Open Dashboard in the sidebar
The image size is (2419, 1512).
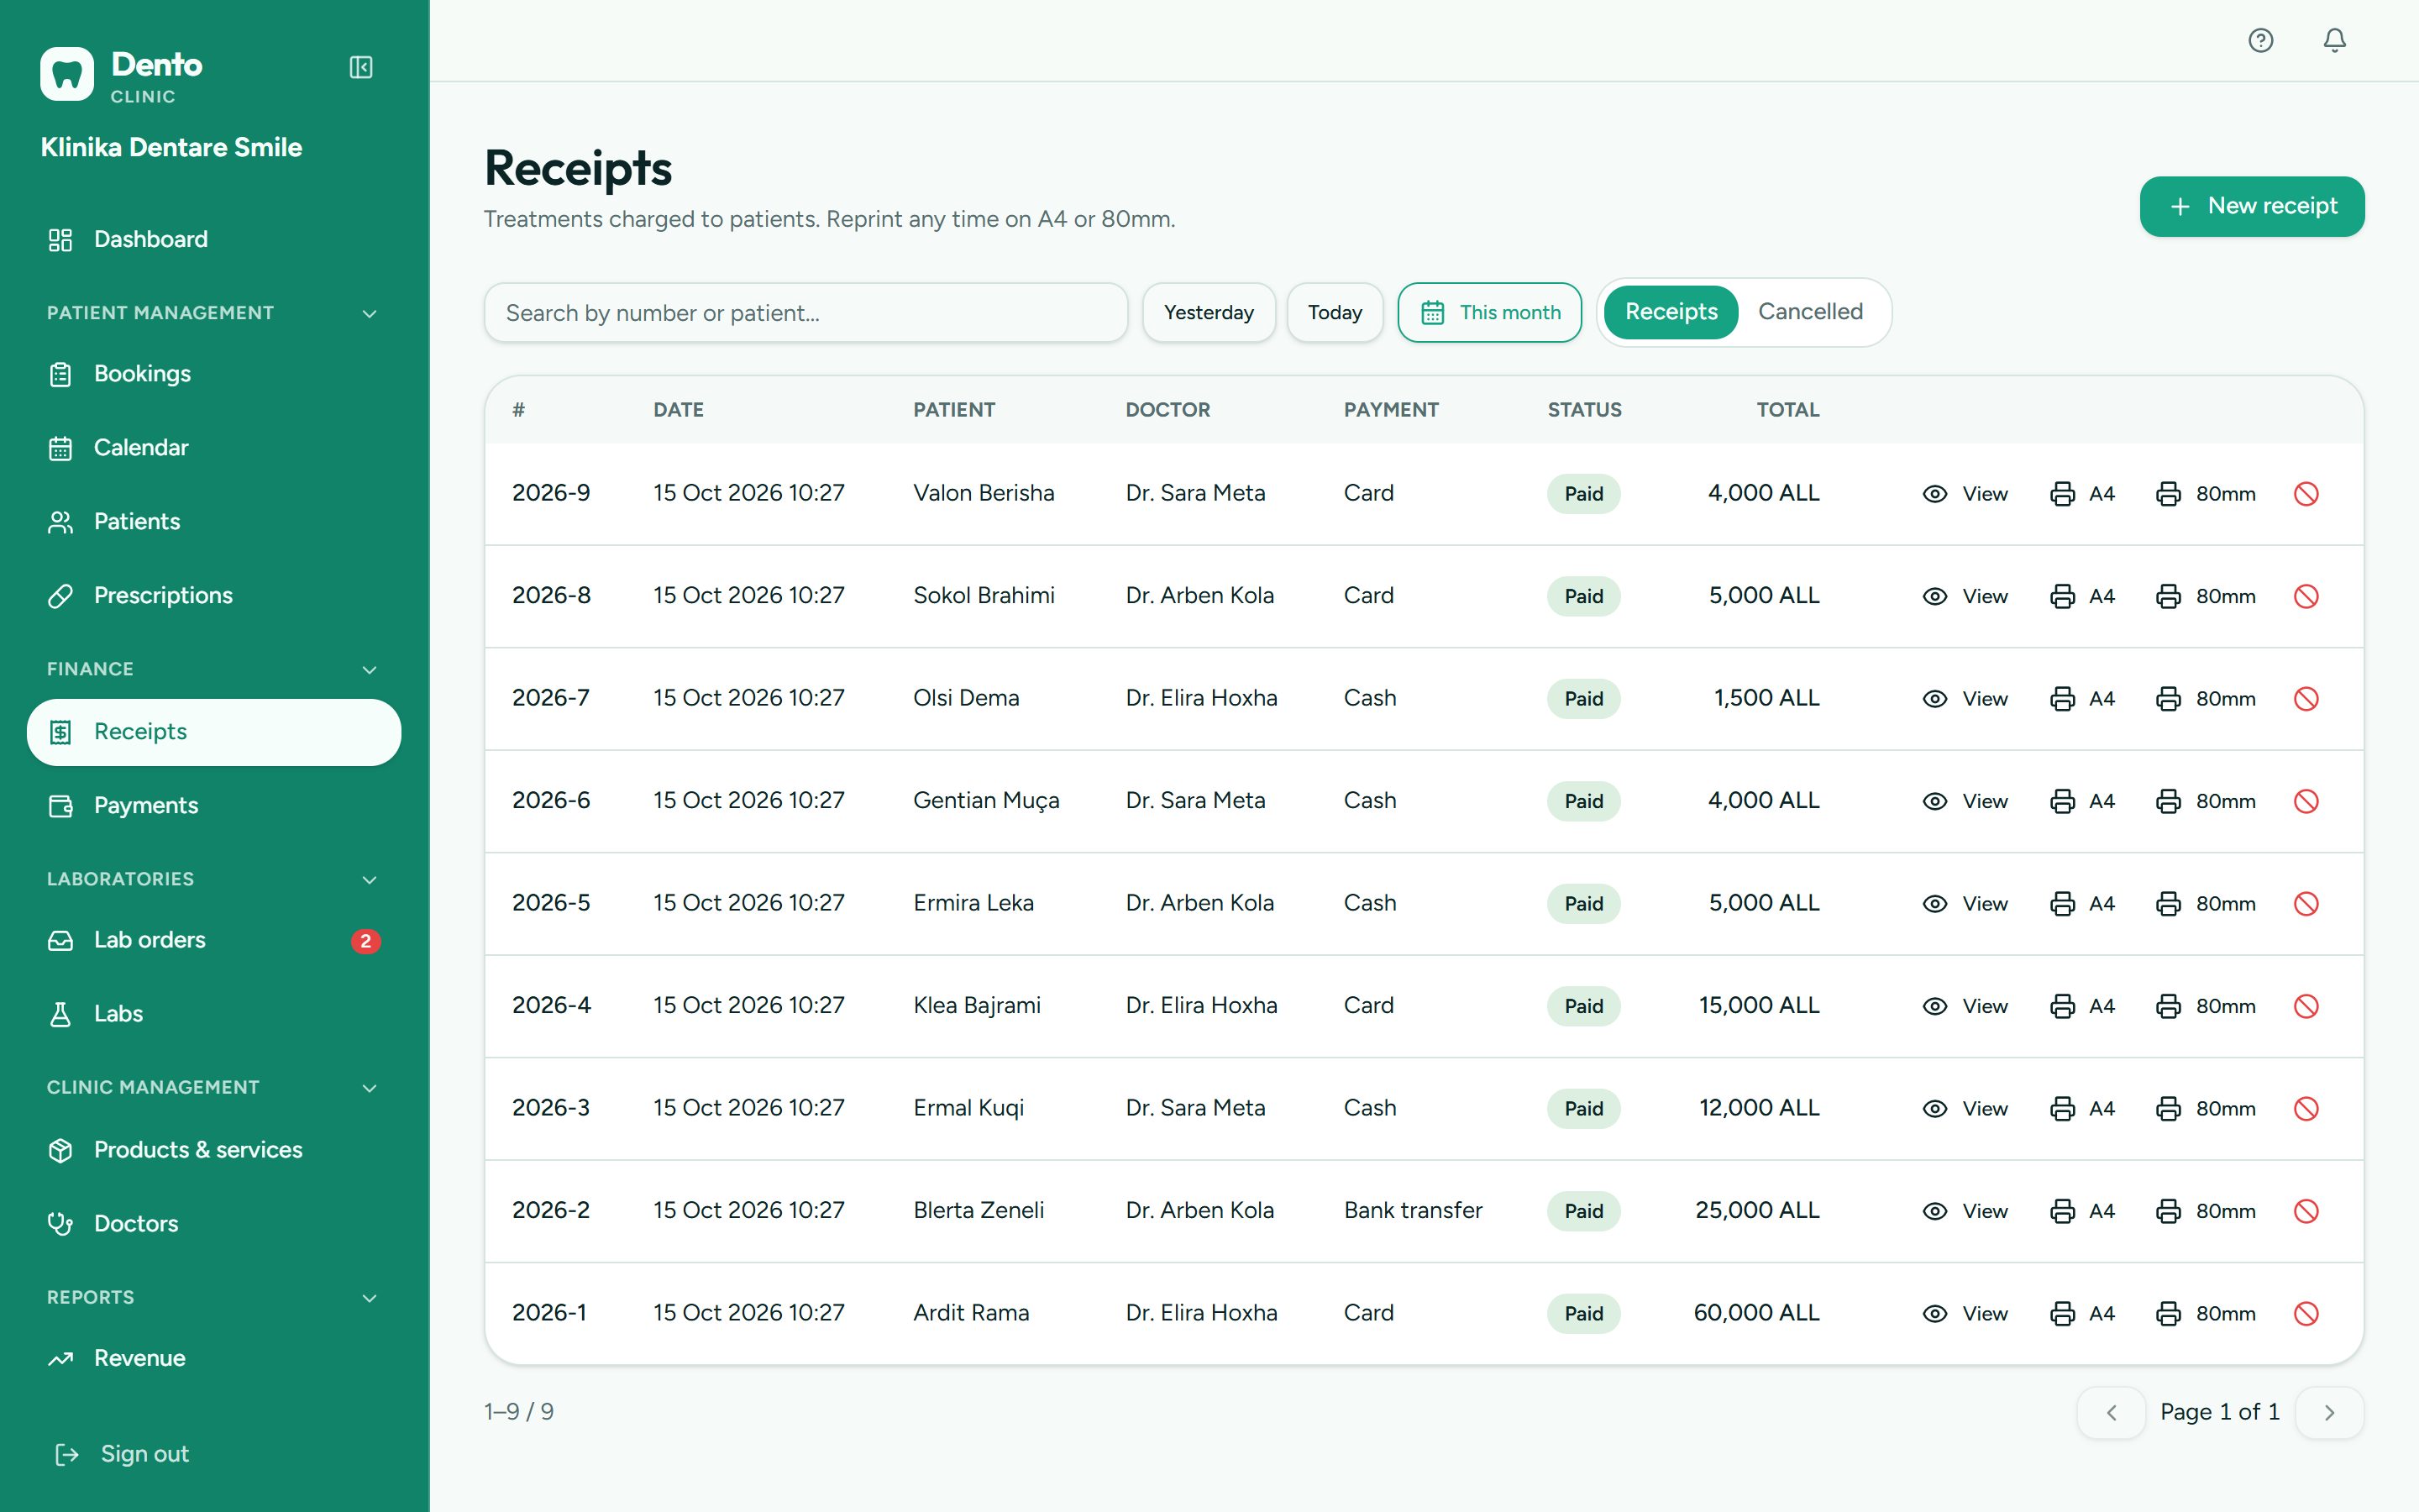click(x=214, y=240)
